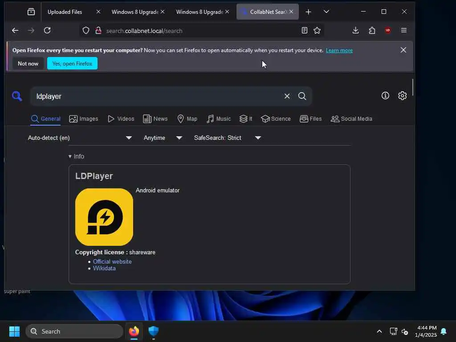Open the tracking protection shield icon
456x342 pixels.
click(x=86, y=31)
